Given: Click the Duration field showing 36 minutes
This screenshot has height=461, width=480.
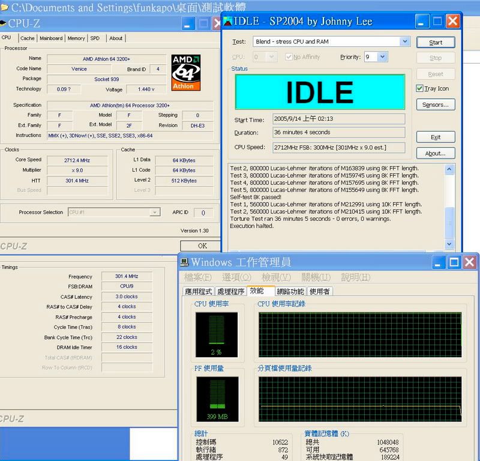Looking at the screenshot, I should coord(339,132).
